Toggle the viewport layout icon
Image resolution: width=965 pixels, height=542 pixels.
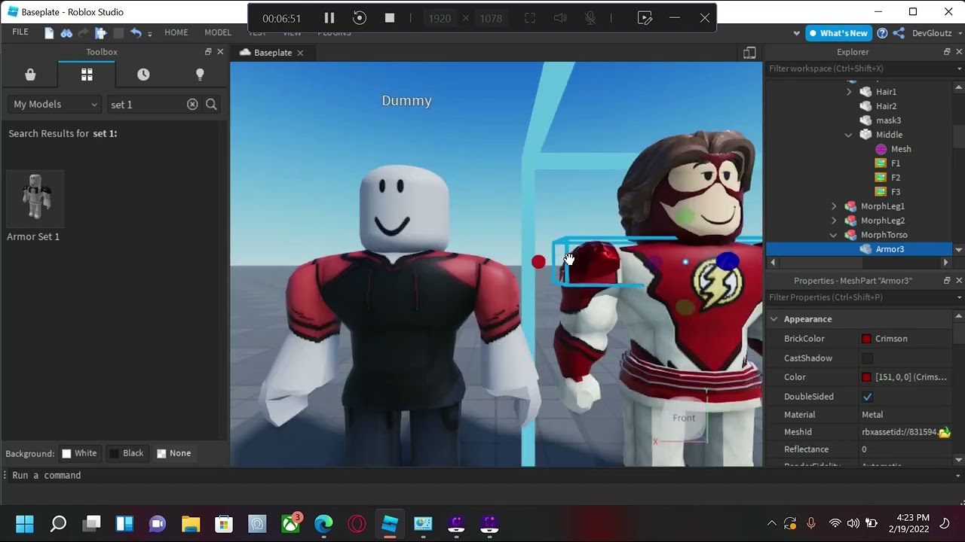(749, 53)
